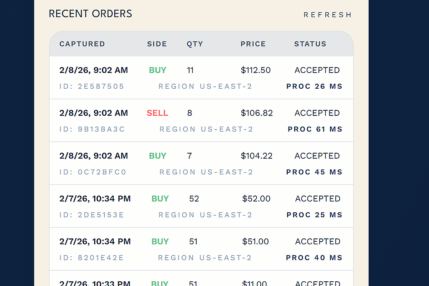Select the SIDE column header
429x286 pixels.
coord(157,44)
